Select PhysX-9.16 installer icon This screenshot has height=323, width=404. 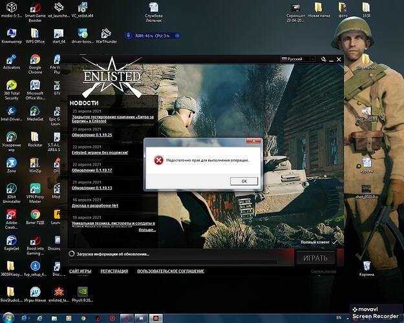pyautogui.click(x=83, y=295)
